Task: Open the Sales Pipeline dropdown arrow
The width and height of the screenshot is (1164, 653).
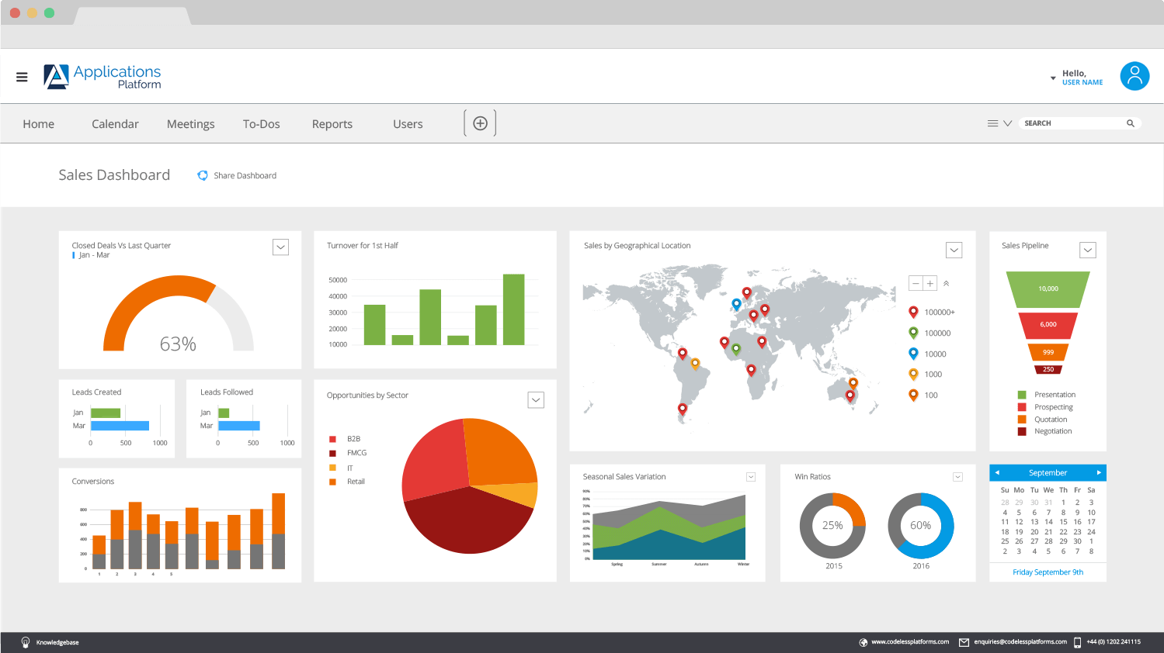Action: pyautogui.click(x=1088, y=250)
